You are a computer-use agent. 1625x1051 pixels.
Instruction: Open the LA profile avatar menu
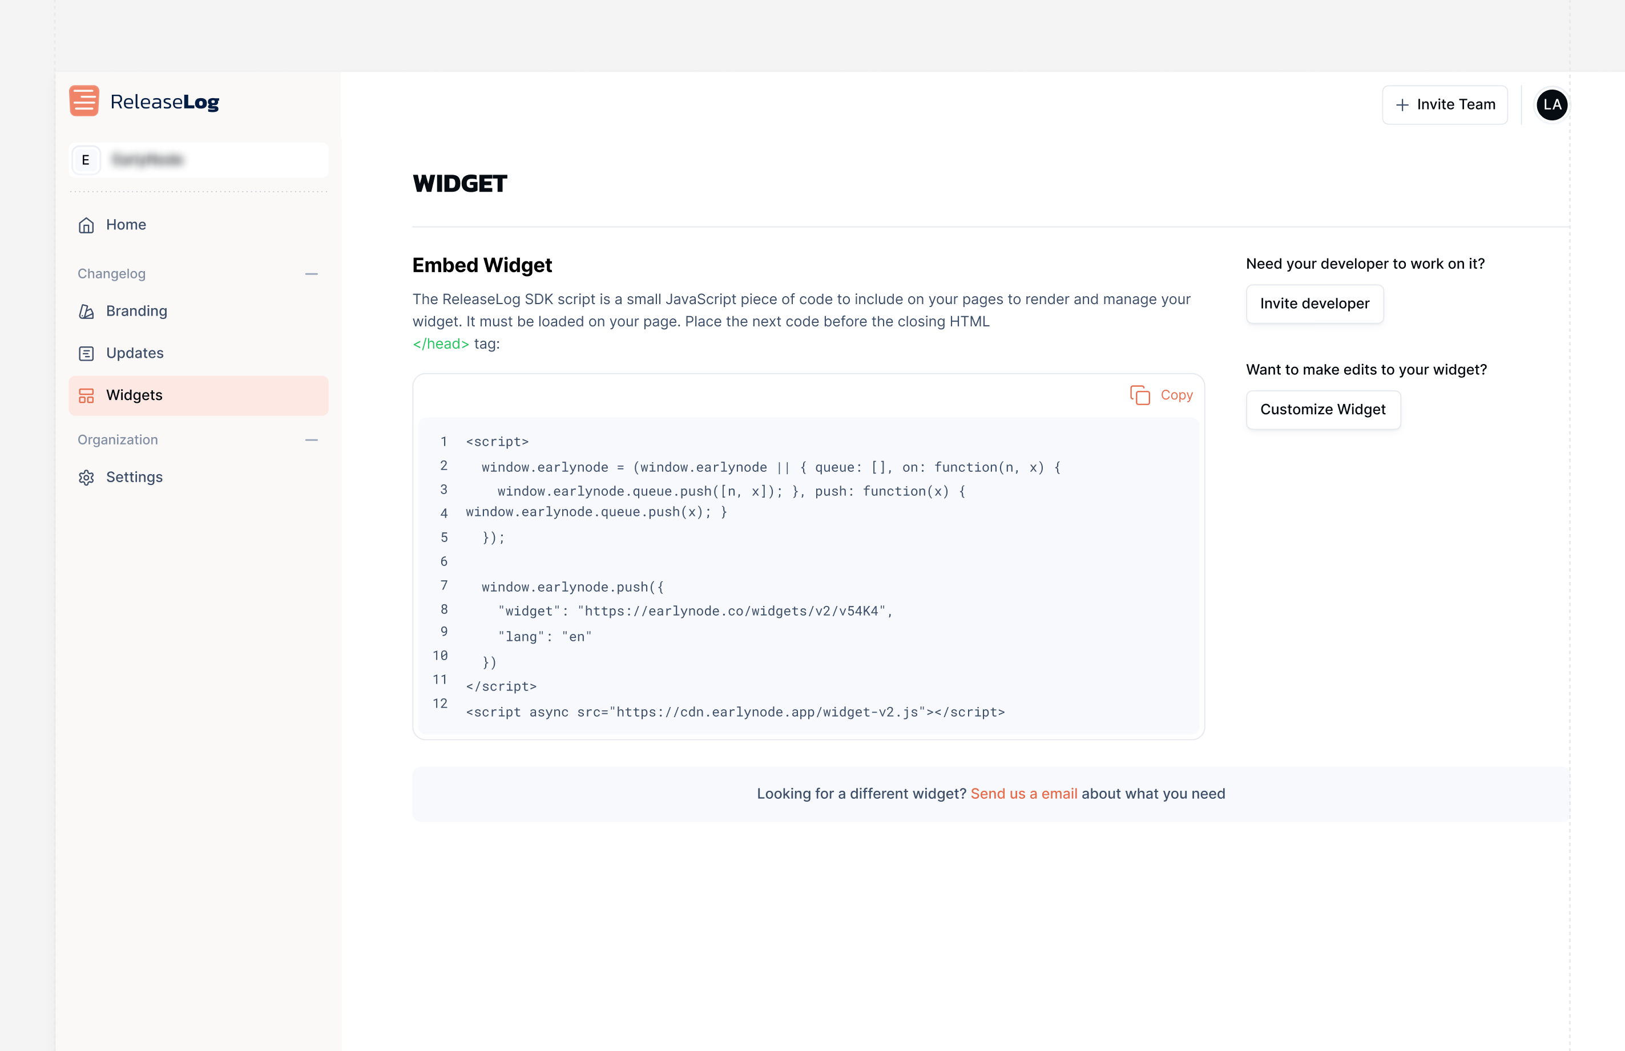click(x=1551, y=104)
